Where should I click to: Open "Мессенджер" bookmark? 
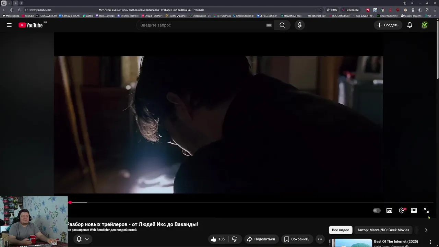click(11, 16)
